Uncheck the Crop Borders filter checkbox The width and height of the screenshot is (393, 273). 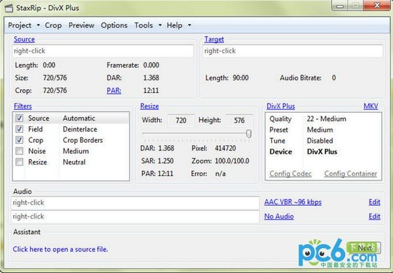(x=19, y=140)
